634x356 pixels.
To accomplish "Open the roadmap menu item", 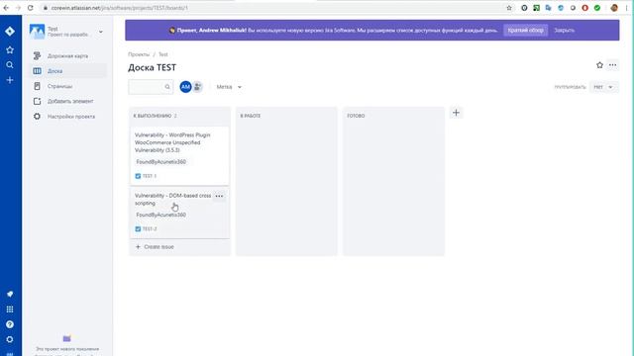I will [68, 55].
